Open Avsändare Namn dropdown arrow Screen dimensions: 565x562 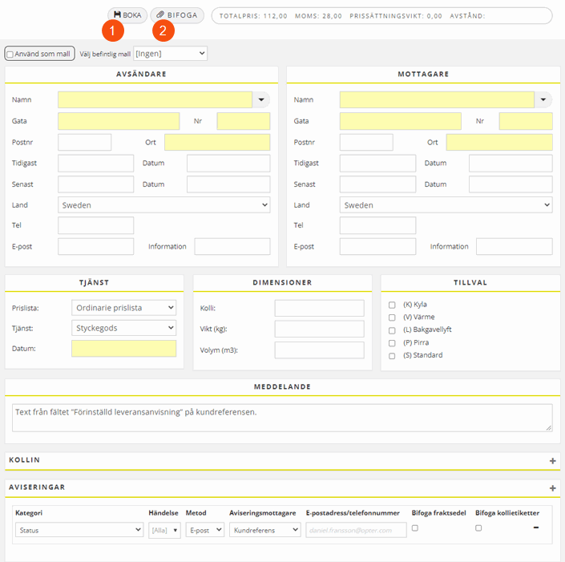click(261, 99)
